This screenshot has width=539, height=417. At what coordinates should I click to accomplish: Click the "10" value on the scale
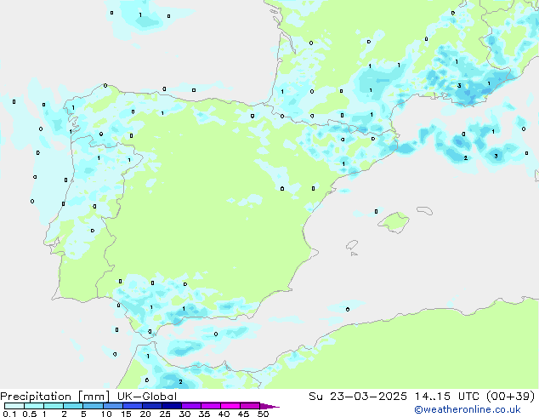point(105,414)
